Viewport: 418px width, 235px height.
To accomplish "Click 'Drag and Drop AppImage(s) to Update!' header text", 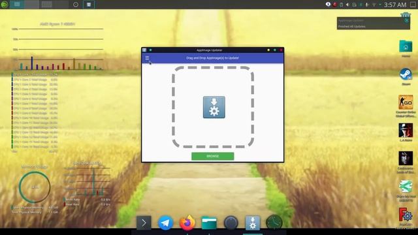I will tap(212, 58).
